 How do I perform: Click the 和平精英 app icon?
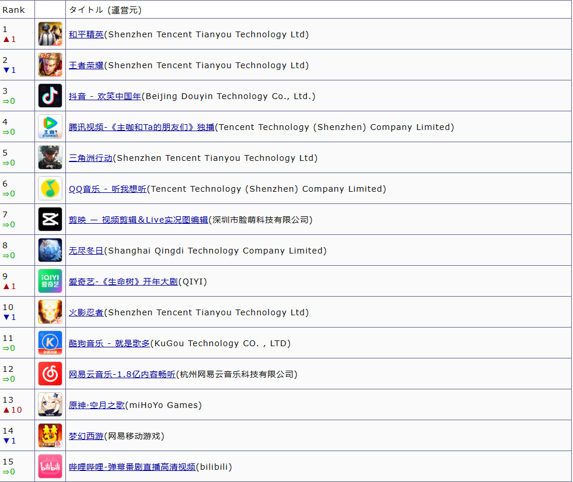50,34
